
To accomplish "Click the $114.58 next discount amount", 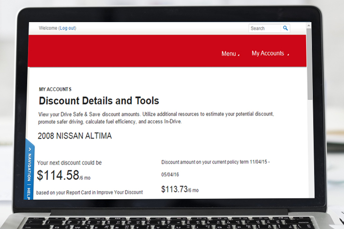I will click(58, 175).
